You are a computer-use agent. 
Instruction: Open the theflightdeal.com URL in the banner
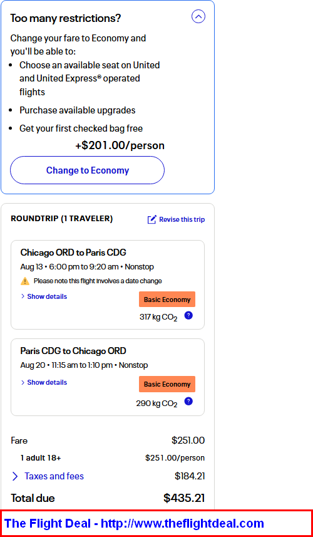tap(182, 523)
